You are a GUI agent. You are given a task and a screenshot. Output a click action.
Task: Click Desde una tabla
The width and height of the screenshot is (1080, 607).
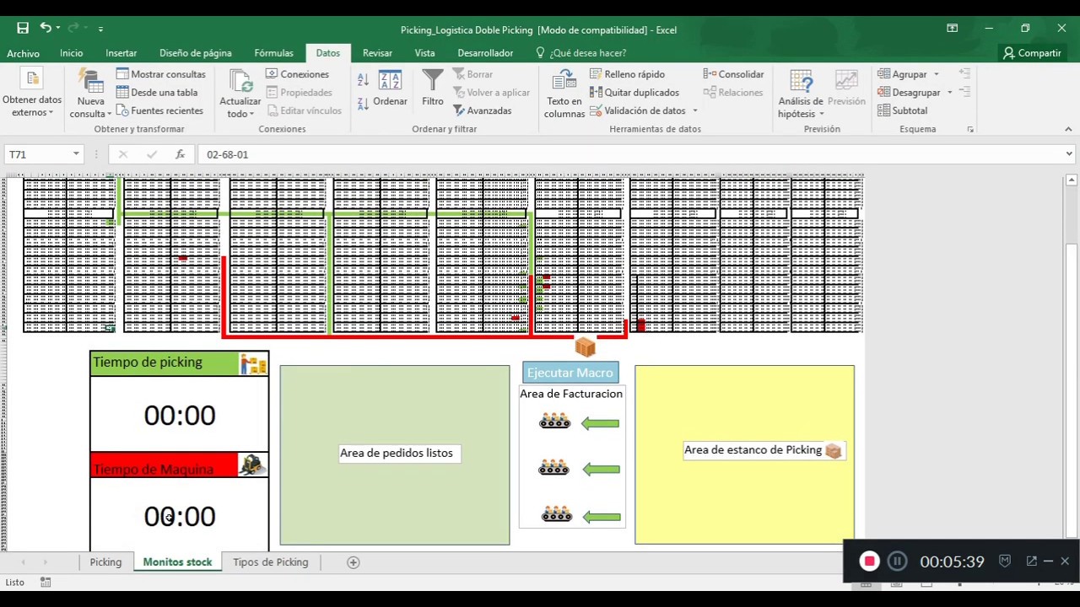point(157,93)
